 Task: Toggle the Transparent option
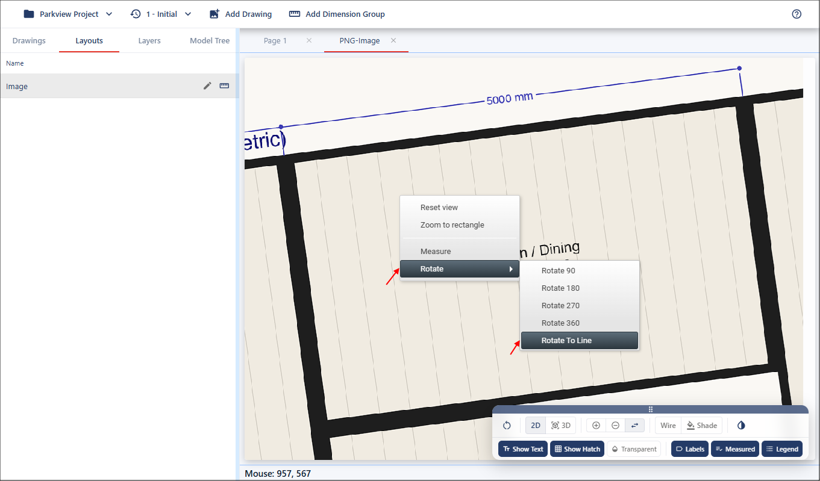pos(634,448)
